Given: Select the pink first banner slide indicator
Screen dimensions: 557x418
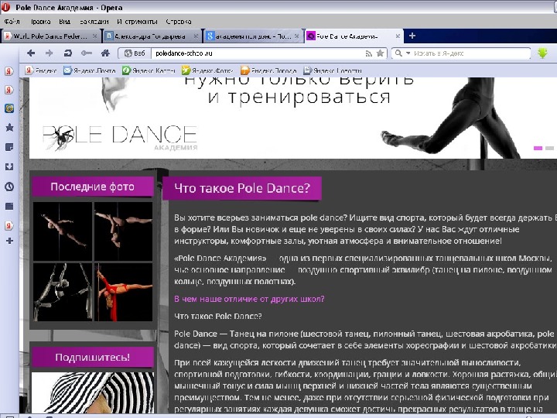Looking at the screenshot, I should pyautogui.click(x=538, y=148).
